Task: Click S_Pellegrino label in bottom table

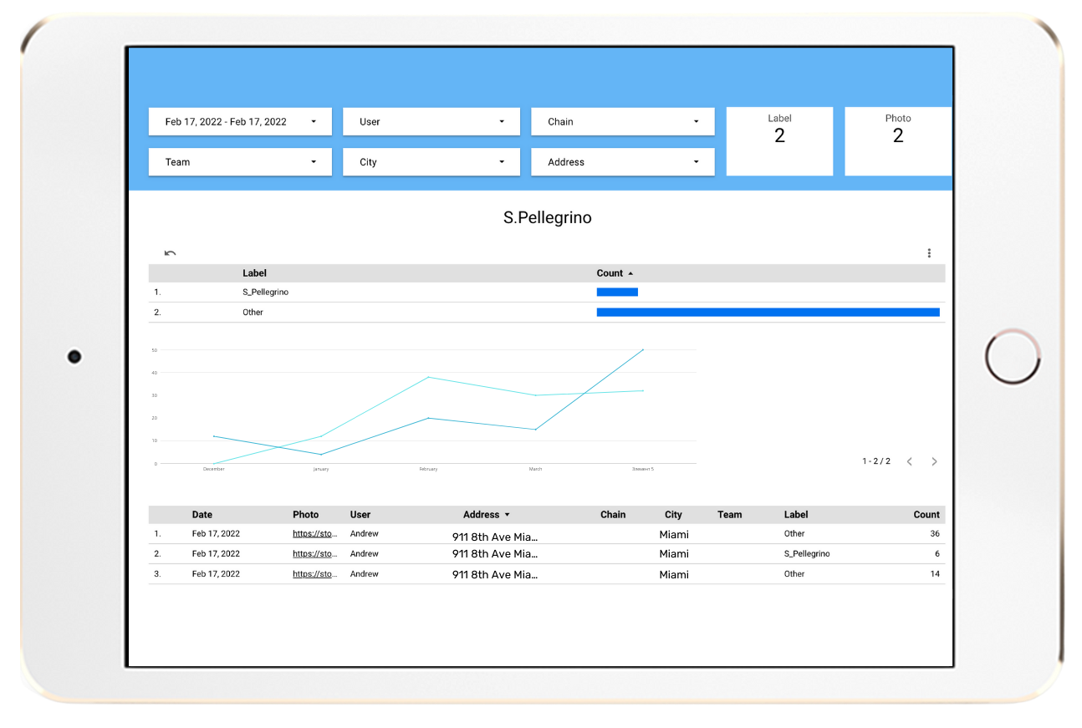Action: 807,553
